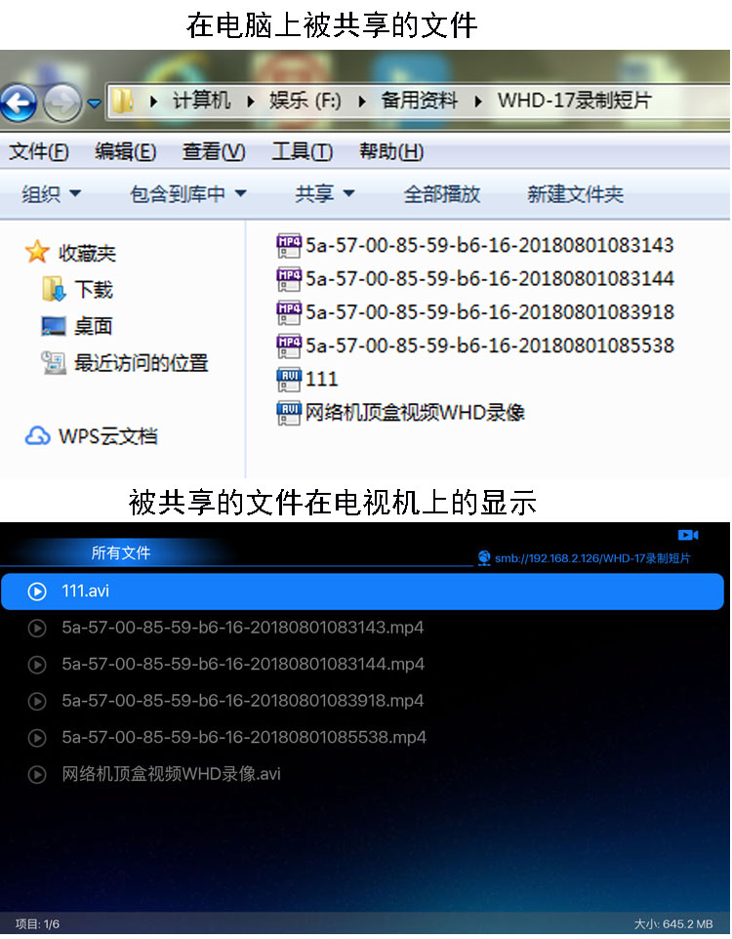Click 备用资料 in the address path
Viewport: 732px width, 939px height.
point(419,101)
